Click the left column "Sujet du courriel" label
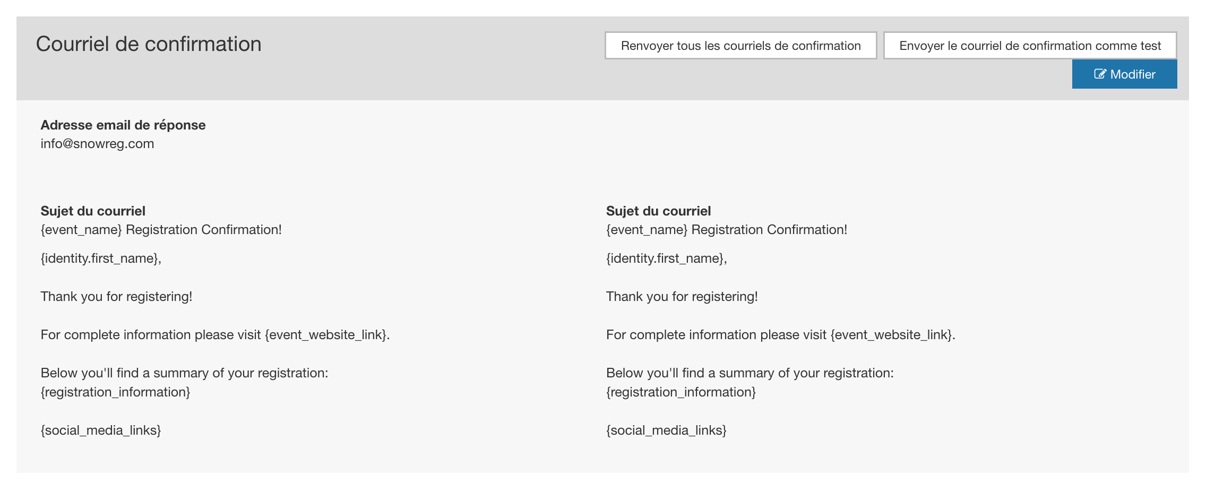Image resolution: width=1206 pixels, height=483 pixels. 93,211
